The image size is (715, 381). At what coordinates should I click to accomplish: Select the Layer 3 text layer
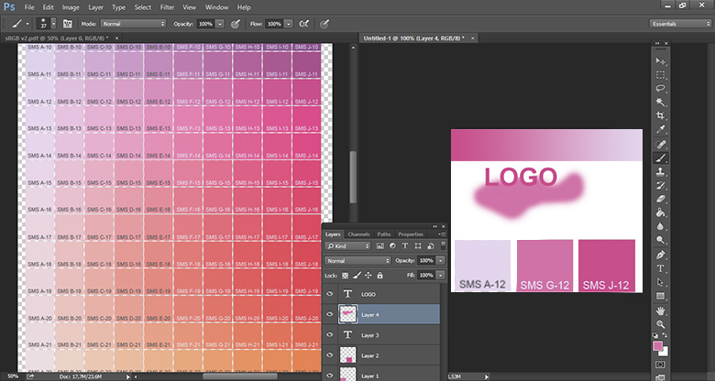coord(368,335)
